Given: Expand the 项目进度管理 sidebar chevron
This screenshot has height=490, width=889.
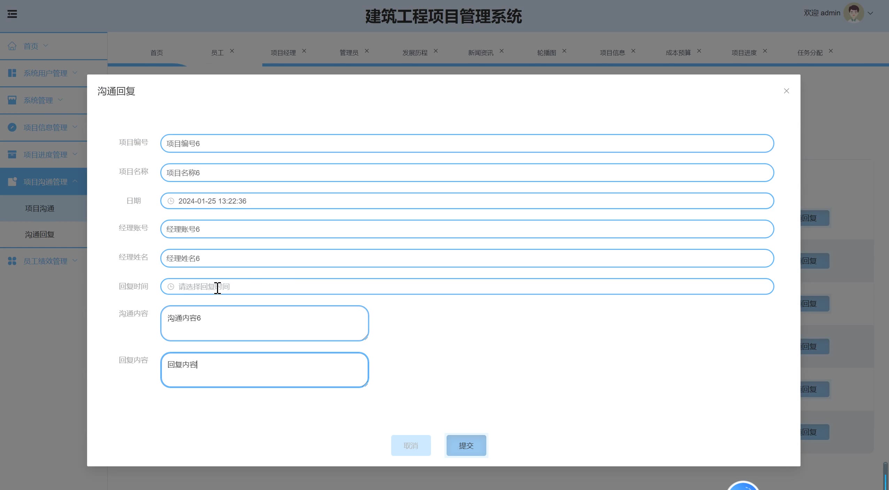Looking at the screenshot, I should 75,154.
